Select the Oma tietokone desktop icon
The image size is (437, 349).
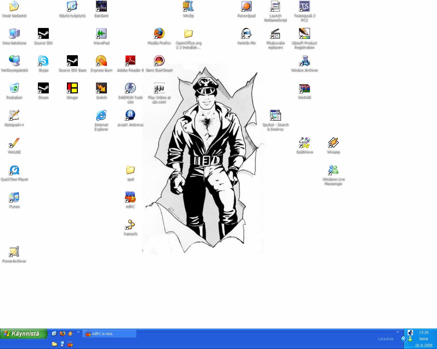point(14,36)
